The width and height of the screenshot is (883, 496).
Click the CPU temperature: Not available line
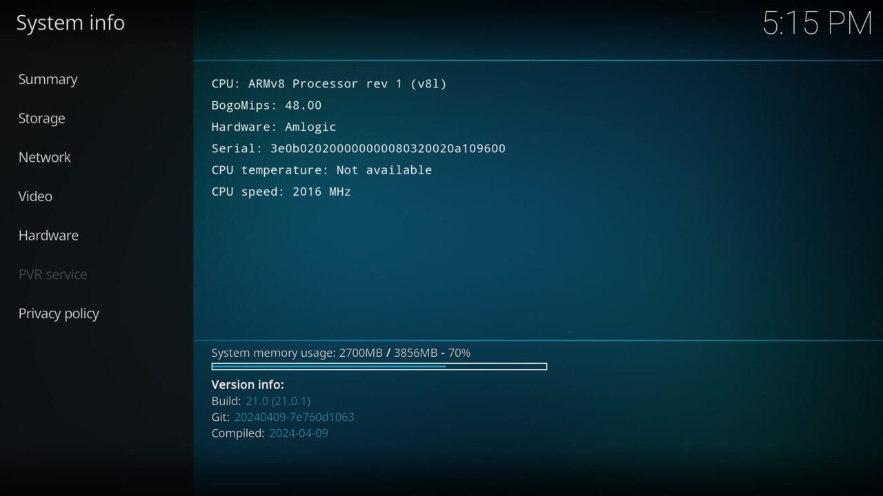321,170
